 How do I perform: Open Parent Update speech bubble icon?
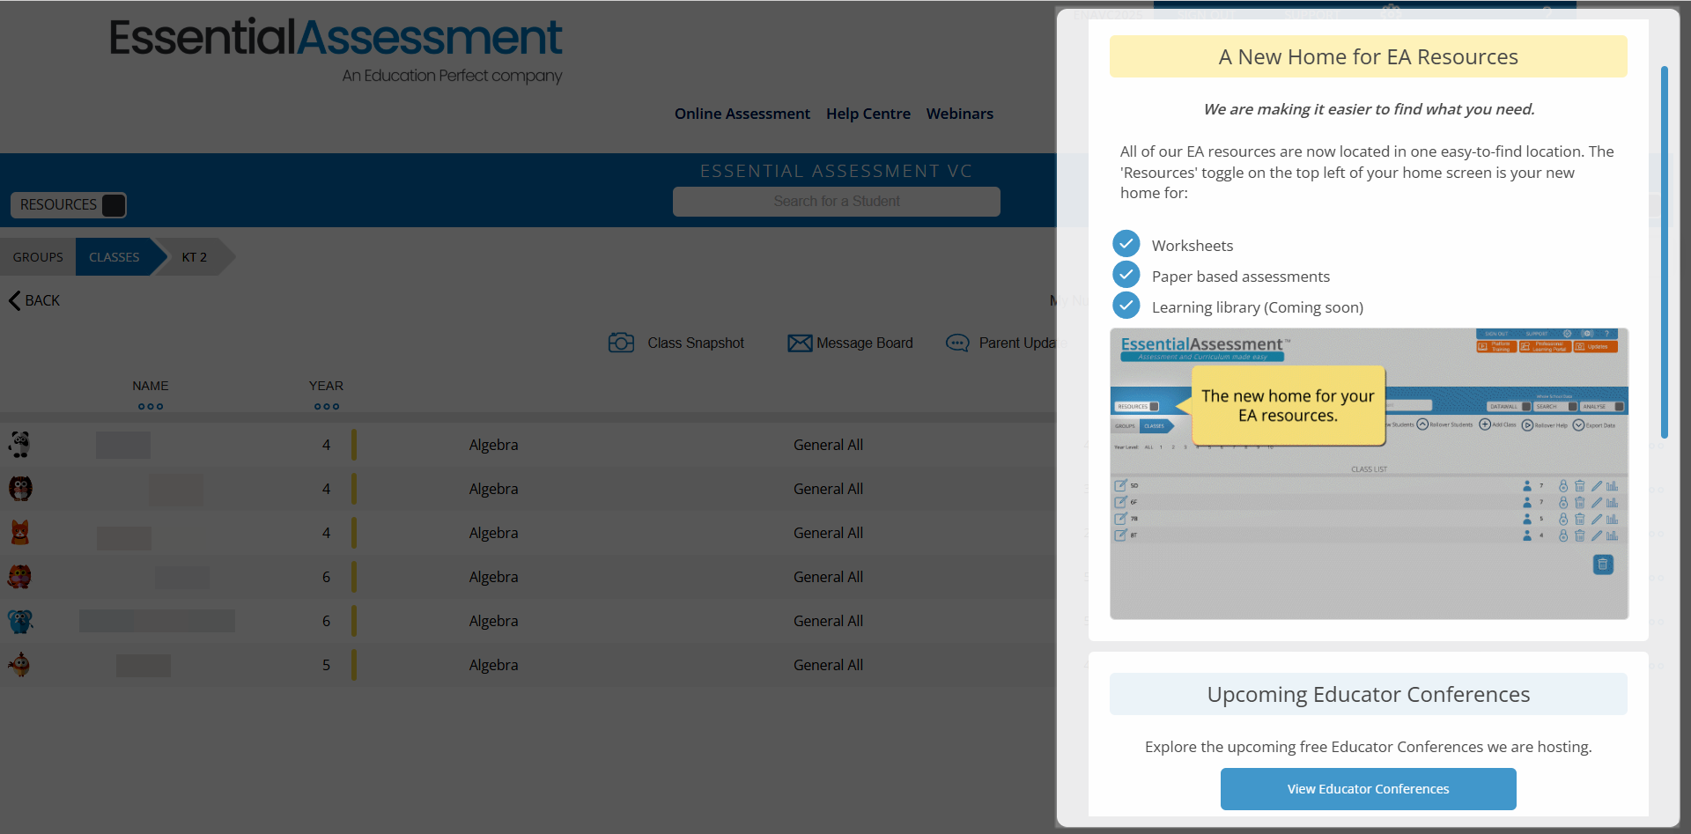pyautogui.click(x=957, y=343)
